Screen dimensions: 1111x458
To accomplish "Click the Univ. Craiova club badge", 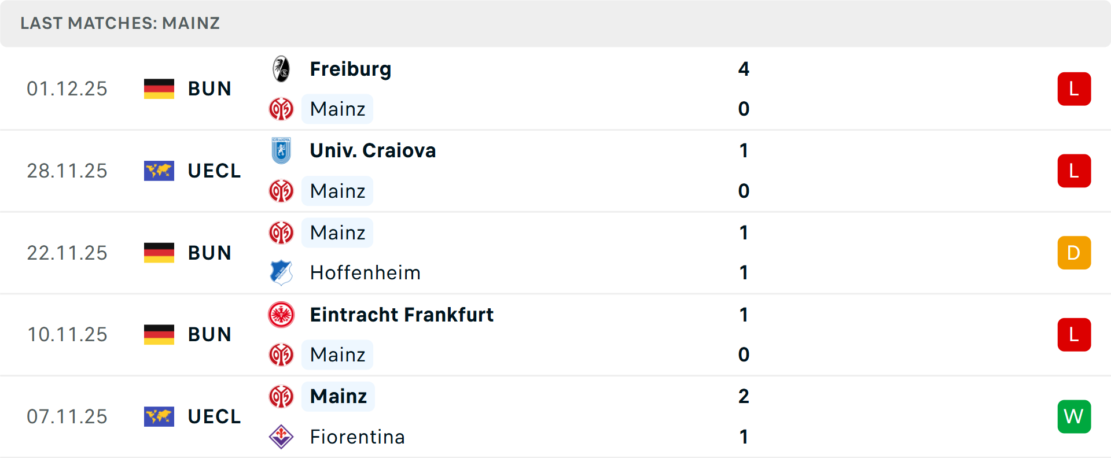I will pyautogui.click(x=282, y=150).
